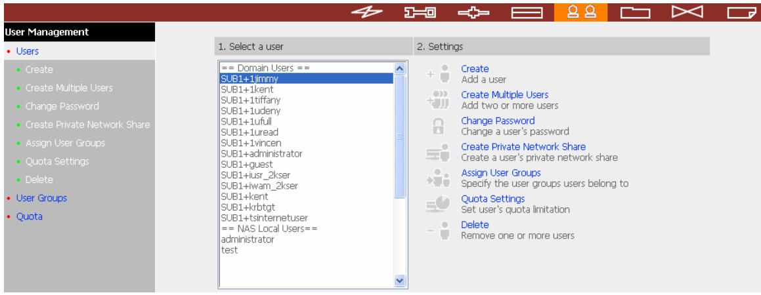Select Delete in the left sidebar
761x295 pixels.
tap(39, 180)
